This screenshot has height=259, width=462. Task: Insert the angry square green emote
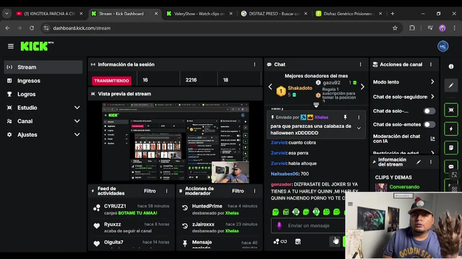tap(286, 212)
